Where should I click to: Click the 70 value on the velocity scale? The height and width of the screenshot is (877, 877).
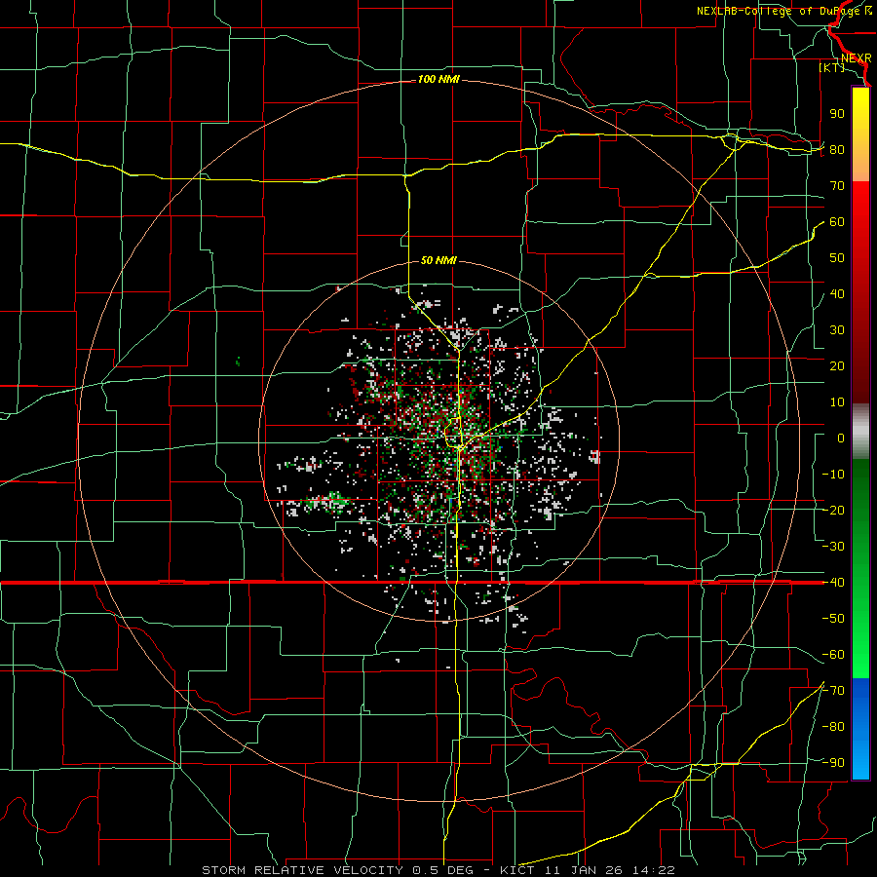coord(837,186)
